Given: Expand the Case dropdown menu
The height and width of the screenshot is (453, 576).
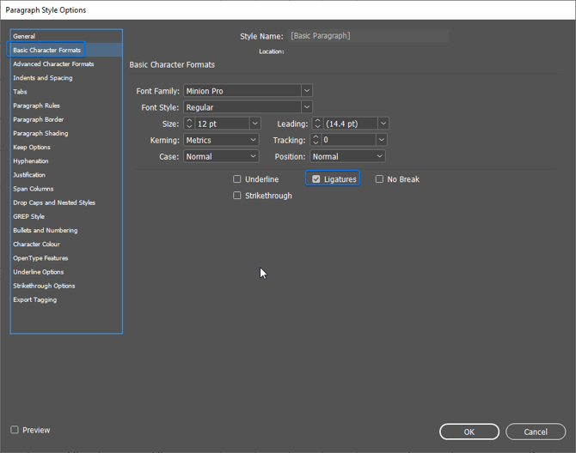Looking at the screenshot, I should (x=253, y=157).
